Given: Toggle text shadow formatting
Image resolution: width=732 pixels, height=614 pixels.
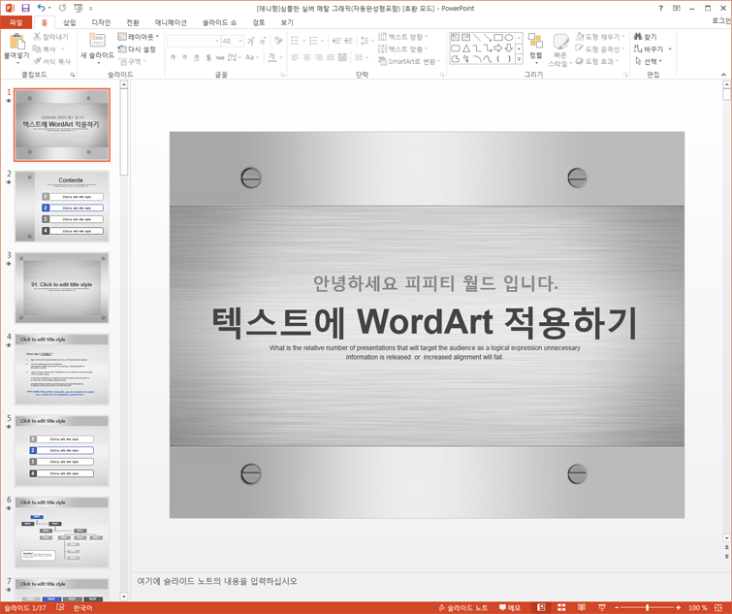Looking at the screenshot, I should [208, 57].
